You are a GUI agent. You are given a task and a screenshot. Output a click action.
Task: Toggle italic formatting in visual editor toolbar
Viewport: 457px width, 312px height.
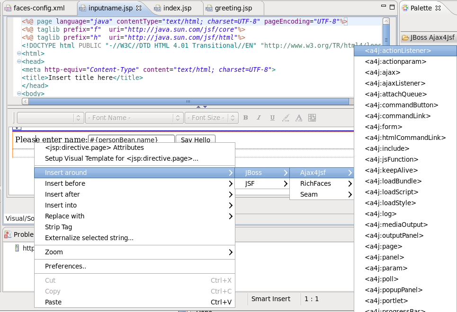(x=259, y=118)
